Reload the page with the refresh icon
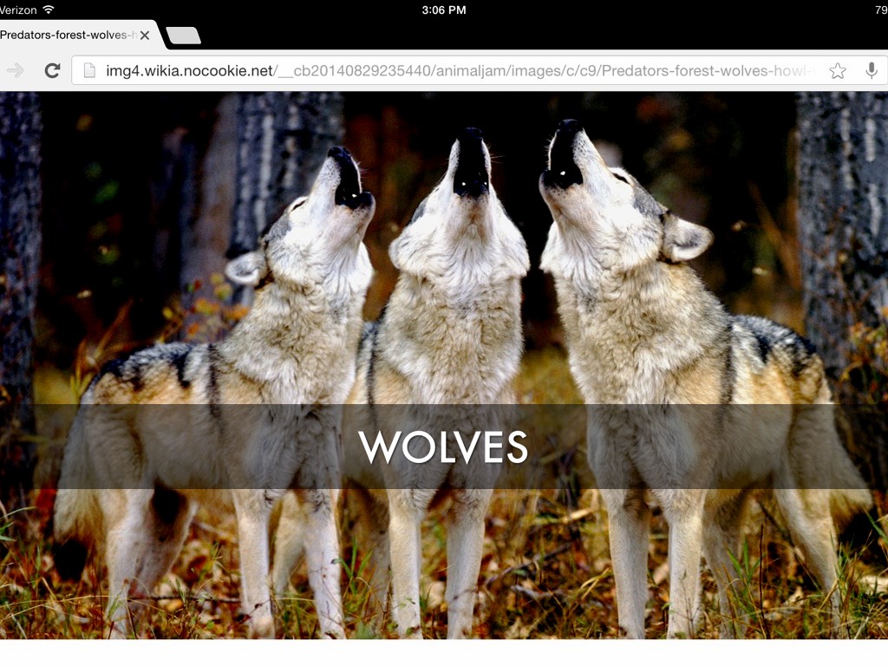The height and width of the screenshot is (666, 888). coord(52,70)
